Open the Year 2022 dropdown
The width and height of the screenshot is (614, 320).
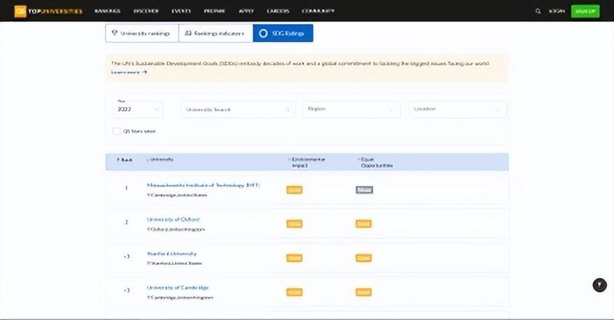tap(137, 109)
